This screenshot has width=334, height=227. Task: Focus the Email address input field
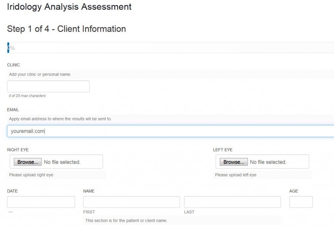coord(170,131)
